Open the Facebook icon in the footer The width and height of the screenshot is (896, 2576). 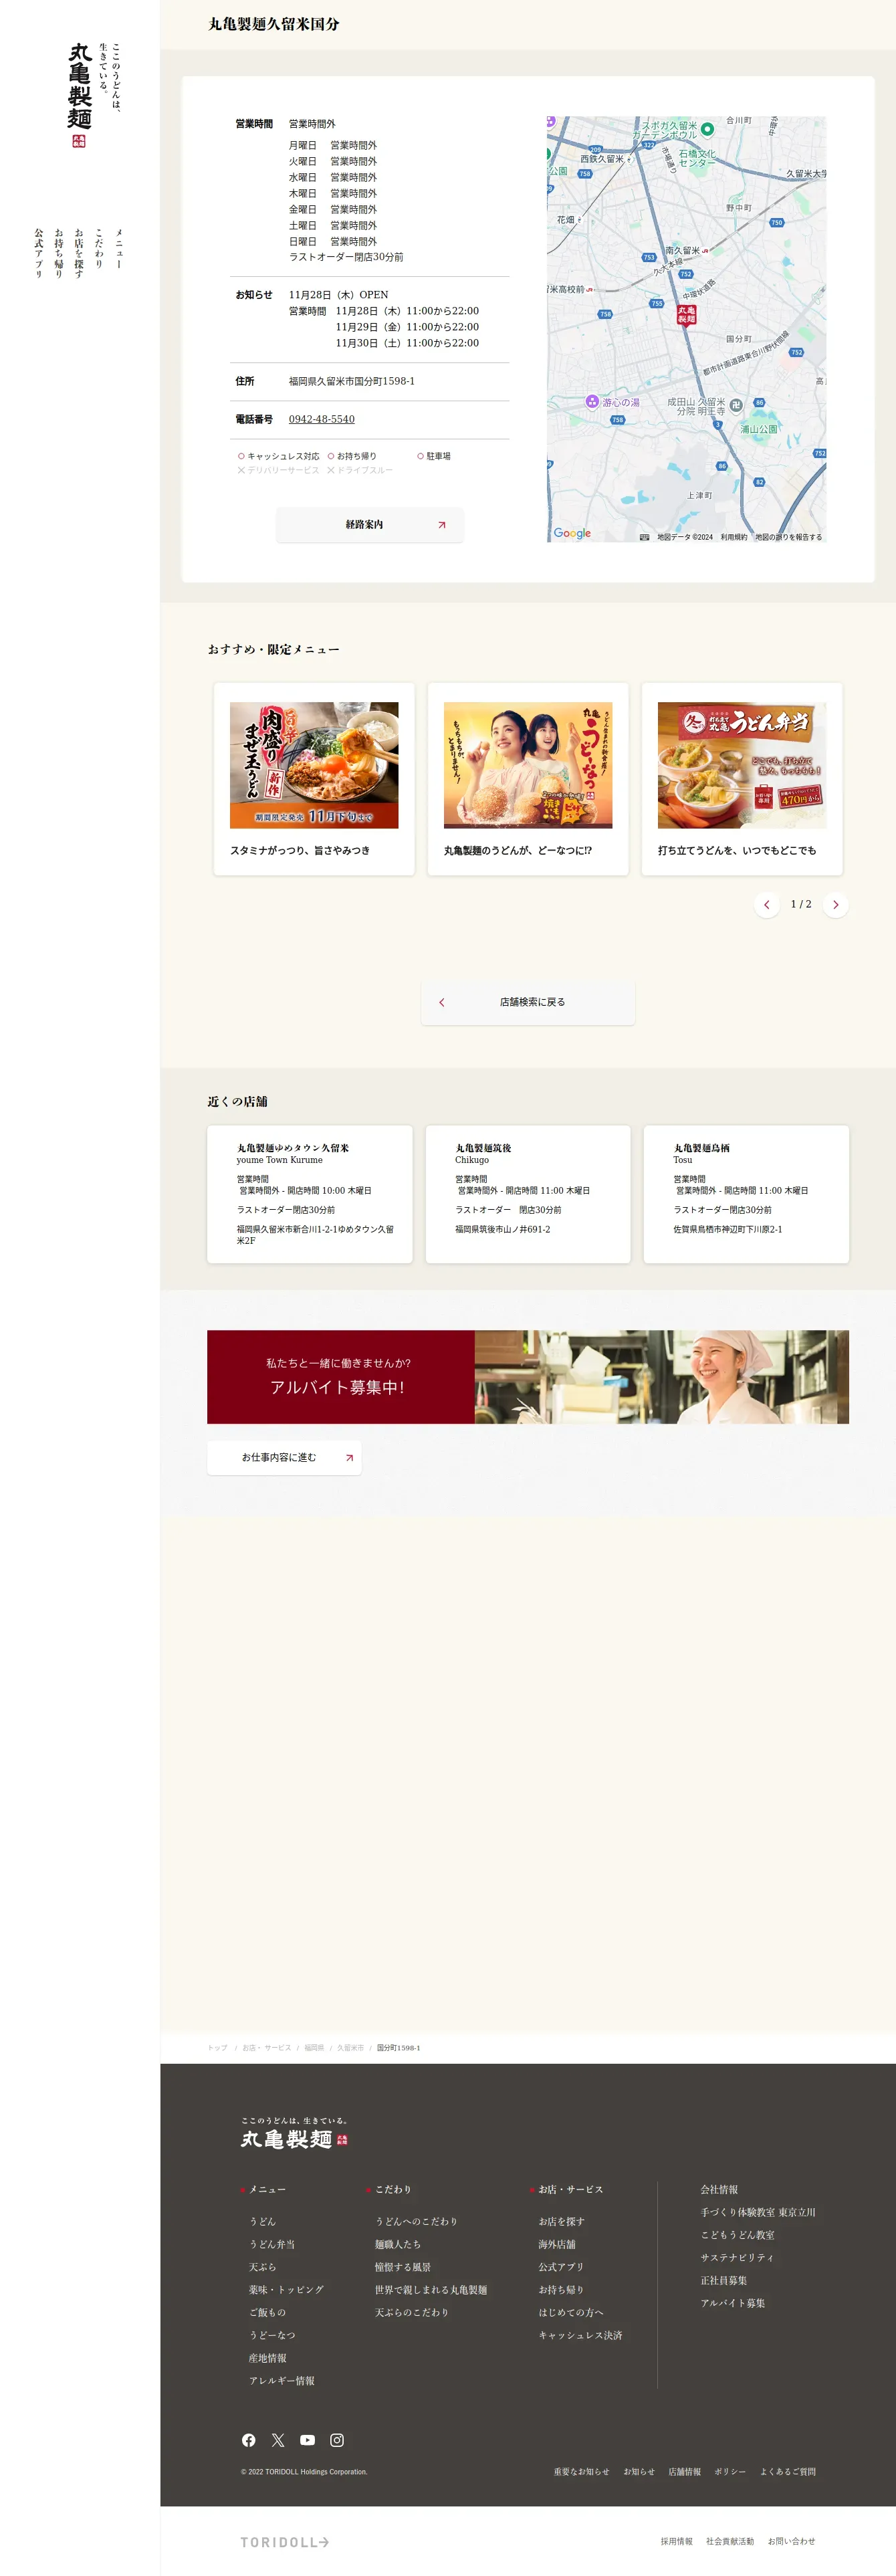248,2440
